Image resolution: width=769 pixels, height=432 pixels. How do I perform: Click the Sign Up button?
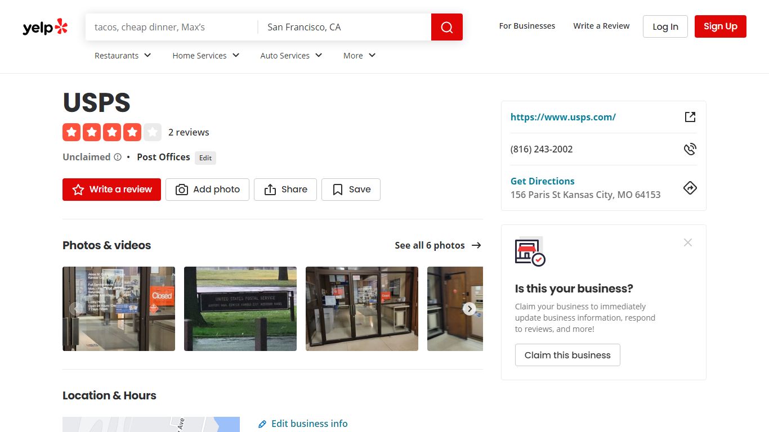coord(721,26)
